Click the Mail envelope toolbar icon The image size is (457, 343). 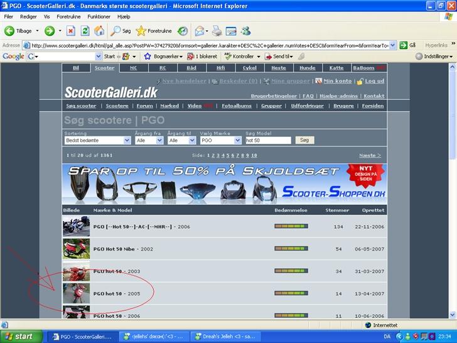[x=200, y=31]
